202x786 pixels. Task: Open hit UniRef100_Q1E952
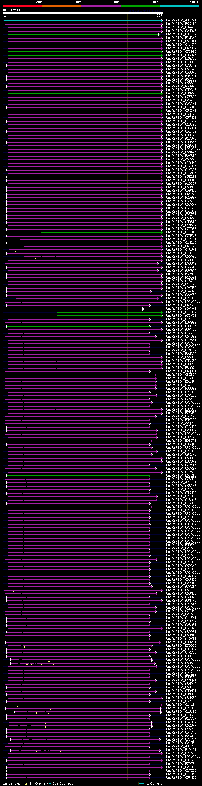coord(181,774)
